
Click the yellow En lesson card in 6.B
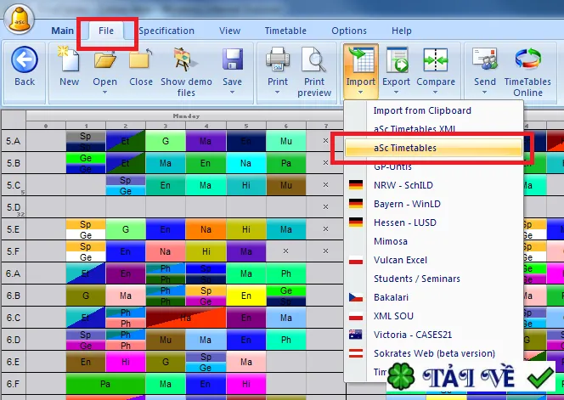click(x=246, y=296)
